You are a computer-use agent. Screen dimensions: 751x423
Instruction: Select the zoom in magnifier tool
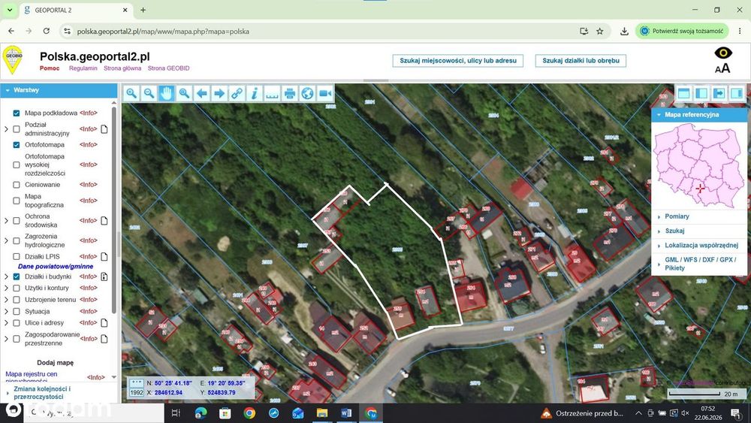[131, 93]
